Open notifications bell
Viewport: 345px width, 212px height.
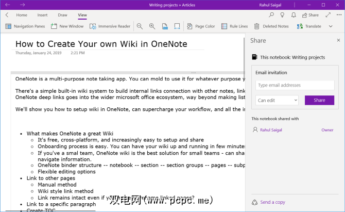click(x=294, y=15)
